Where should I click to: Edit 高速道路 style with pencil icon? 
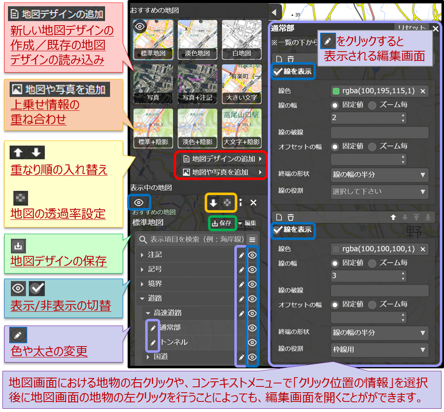241,314
